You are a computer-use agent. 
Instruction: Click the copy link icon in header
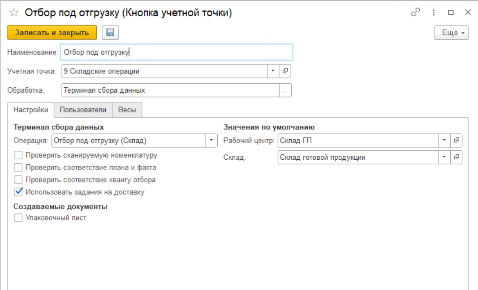(x=415, y=13)
